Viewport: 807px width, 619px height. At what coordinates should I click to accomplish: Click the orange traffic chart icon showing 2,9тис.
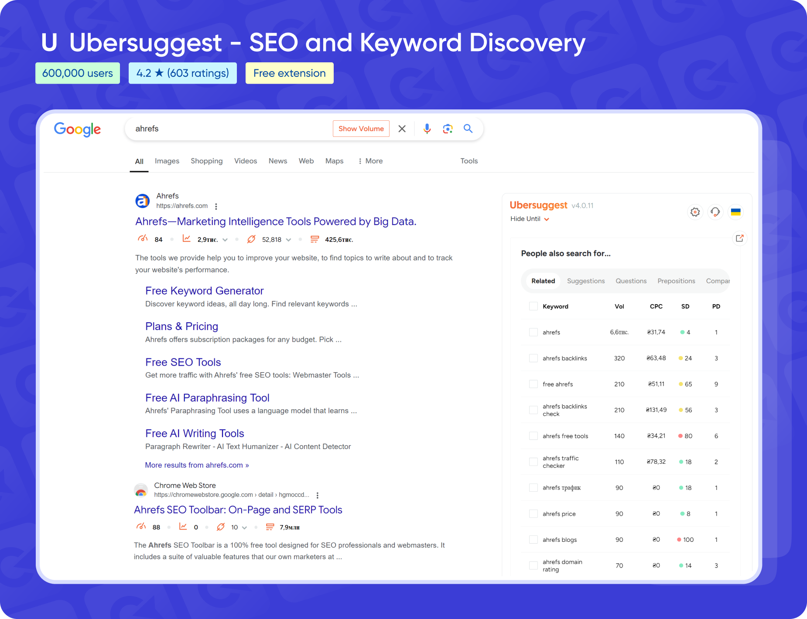pyautogui.click(x=186, y=239)
